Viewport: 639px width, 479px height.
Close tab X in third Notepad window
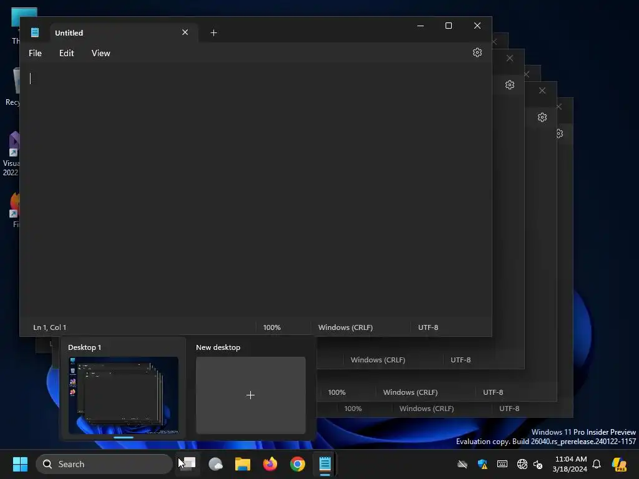542,90
